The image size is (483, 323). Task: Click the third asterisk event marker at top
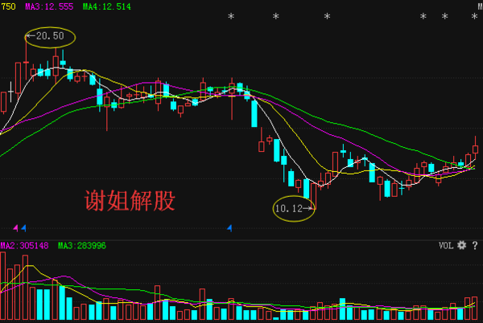click(x=326, y=17)
